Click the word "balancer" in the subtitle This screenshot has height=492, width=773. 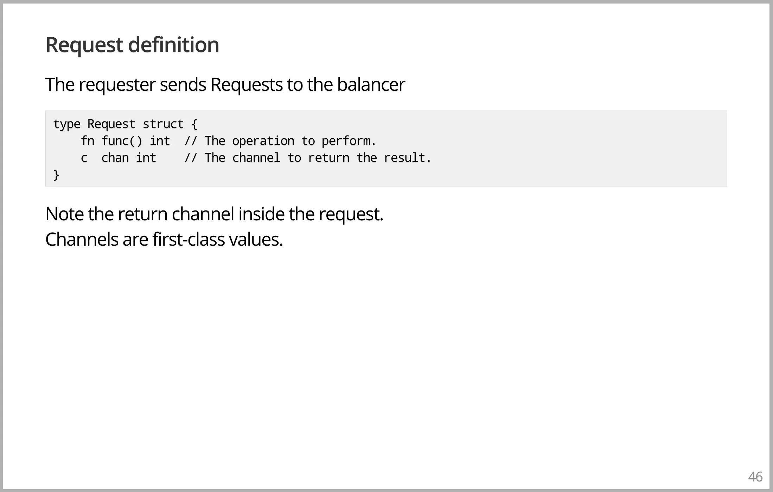(x=371, y=85)
